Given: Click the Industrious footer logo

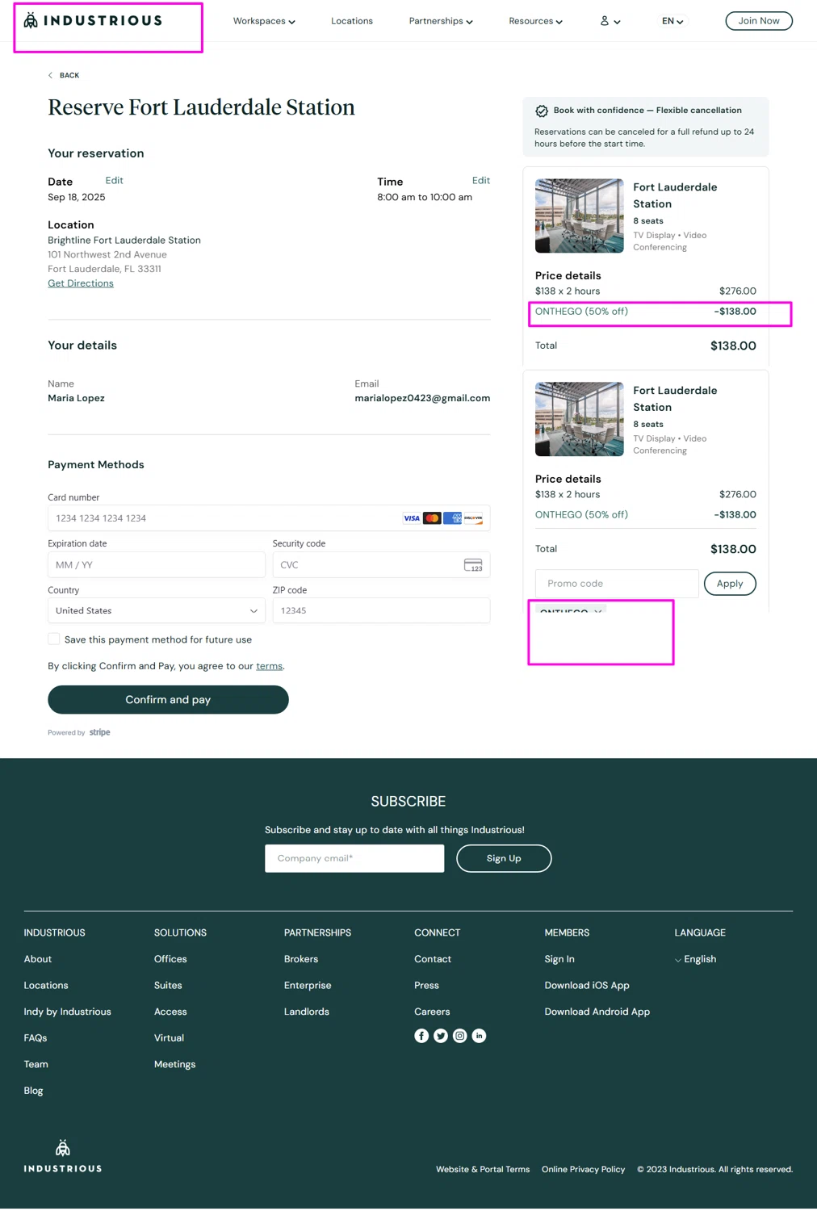Looking at the screenshot, I should tap(63, 1156).
